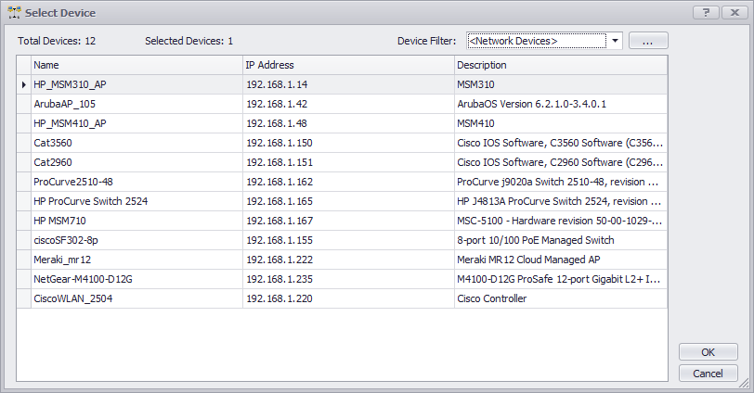Close the Select Device dialog window
This screenshot has height=393, width=754.
(734, 12)
